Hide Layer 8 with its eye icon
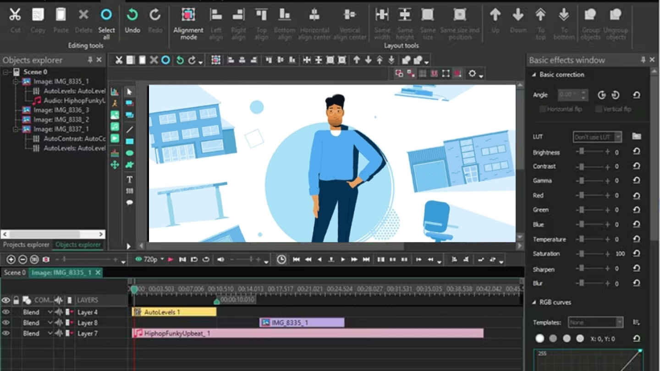The height and width of the screenshot is (371, 660). click(x=5, y=322)
